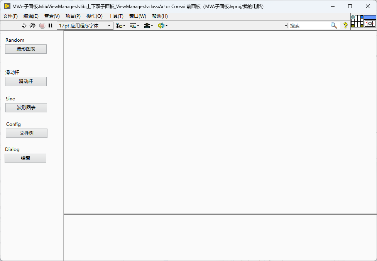Click the Dialog label text
377x261 pixels.
point(12,149)
